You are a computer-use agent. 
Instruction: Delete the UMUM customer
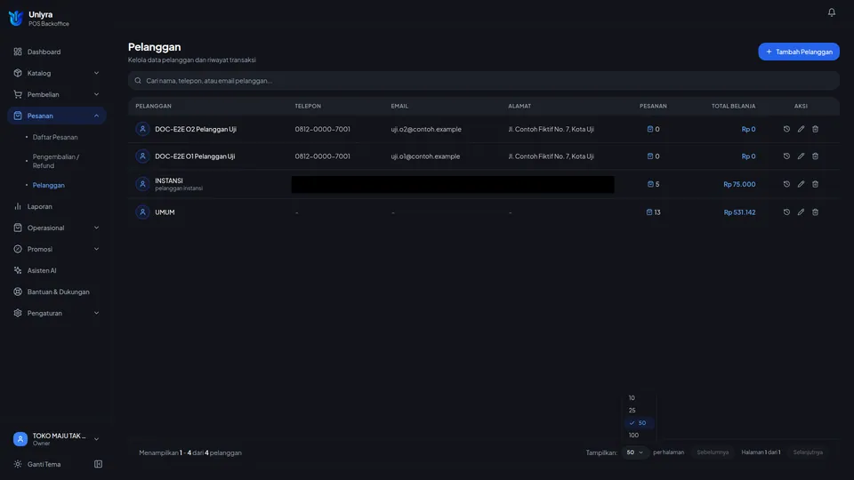click(x=815, y=212)
